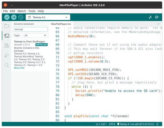Image resolution: width=164 pixels, height=128 pixels.
Task: Click the BOARDS MANAGER panel heading
Action: [x=24, y=24]
